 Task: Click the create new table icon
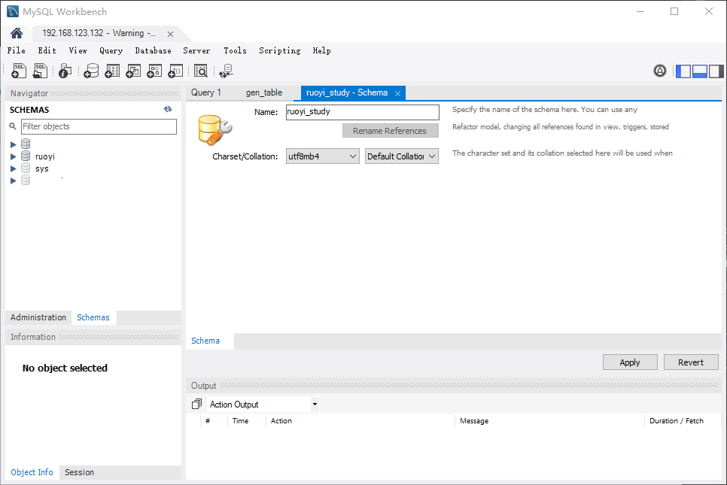pos(112,71)
